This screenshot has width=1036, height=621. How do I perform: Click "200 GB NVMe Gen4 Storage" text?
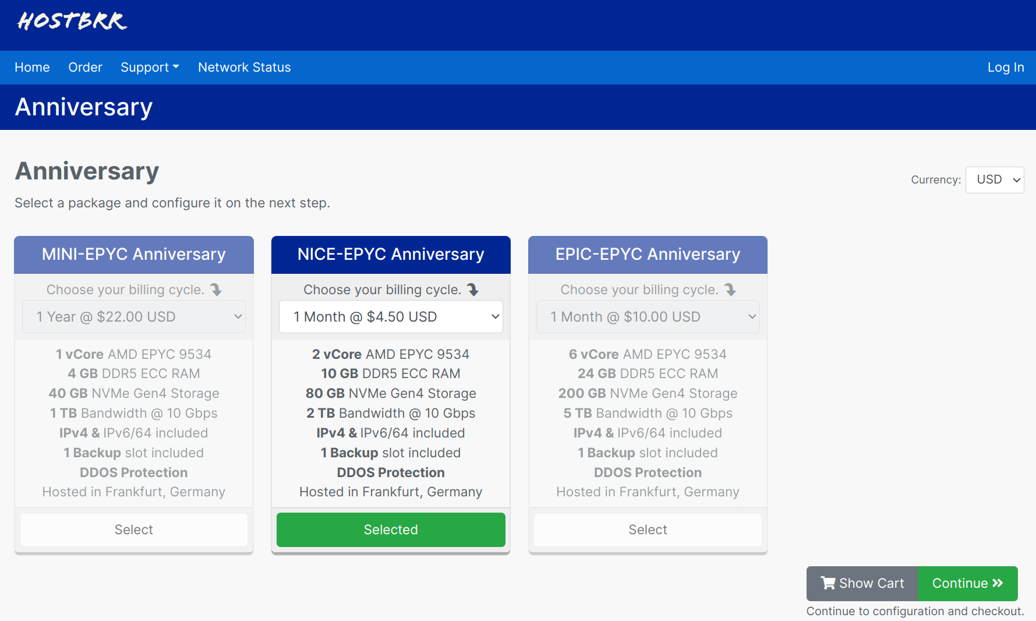pyautogui.click(x=648, y=393)
